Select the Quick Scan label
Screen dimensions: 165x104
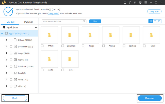[12, 27]
